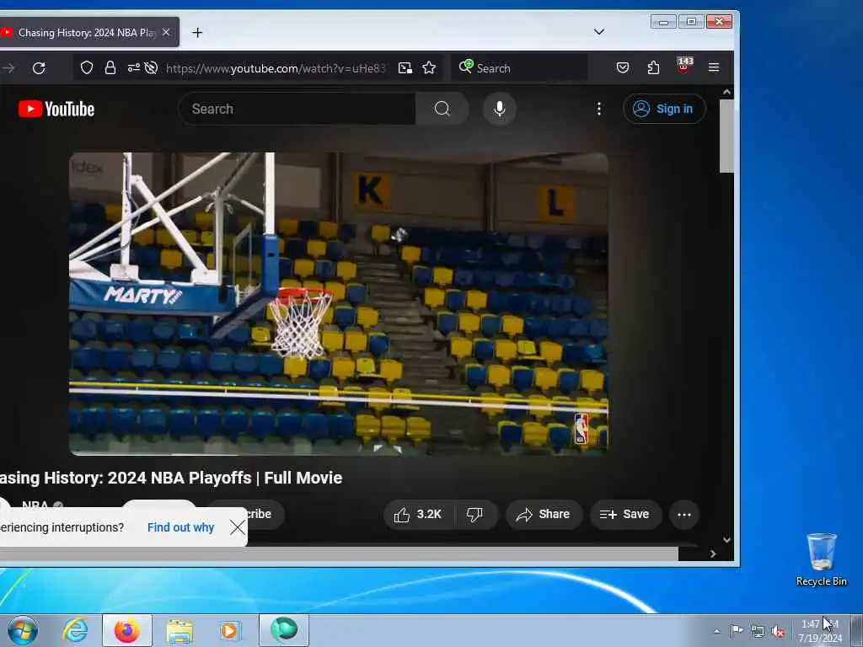This screenshot has height=647, width=863.
Task: Click the page scroll down arrow
Action: click(726, 540)
